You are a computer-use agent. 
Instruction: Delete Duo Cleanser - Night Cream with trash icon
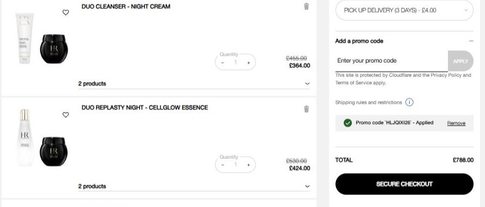pos(306,6)
